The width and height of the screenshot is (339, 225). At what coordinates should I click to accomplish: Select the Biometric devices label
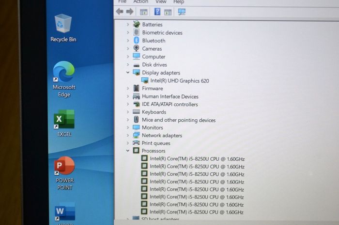(x=162, y=32)
